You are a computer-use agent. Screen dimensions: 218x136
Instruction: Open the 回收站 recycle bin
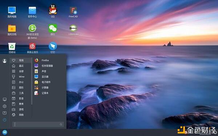(x=12, y=48)
